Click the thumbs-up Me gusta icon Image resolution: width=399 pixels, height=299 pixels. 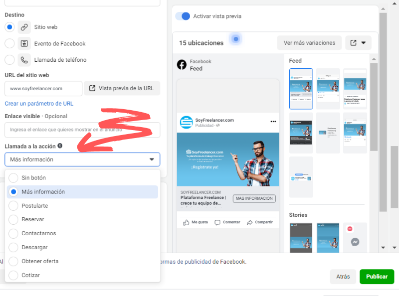(186, 222)
